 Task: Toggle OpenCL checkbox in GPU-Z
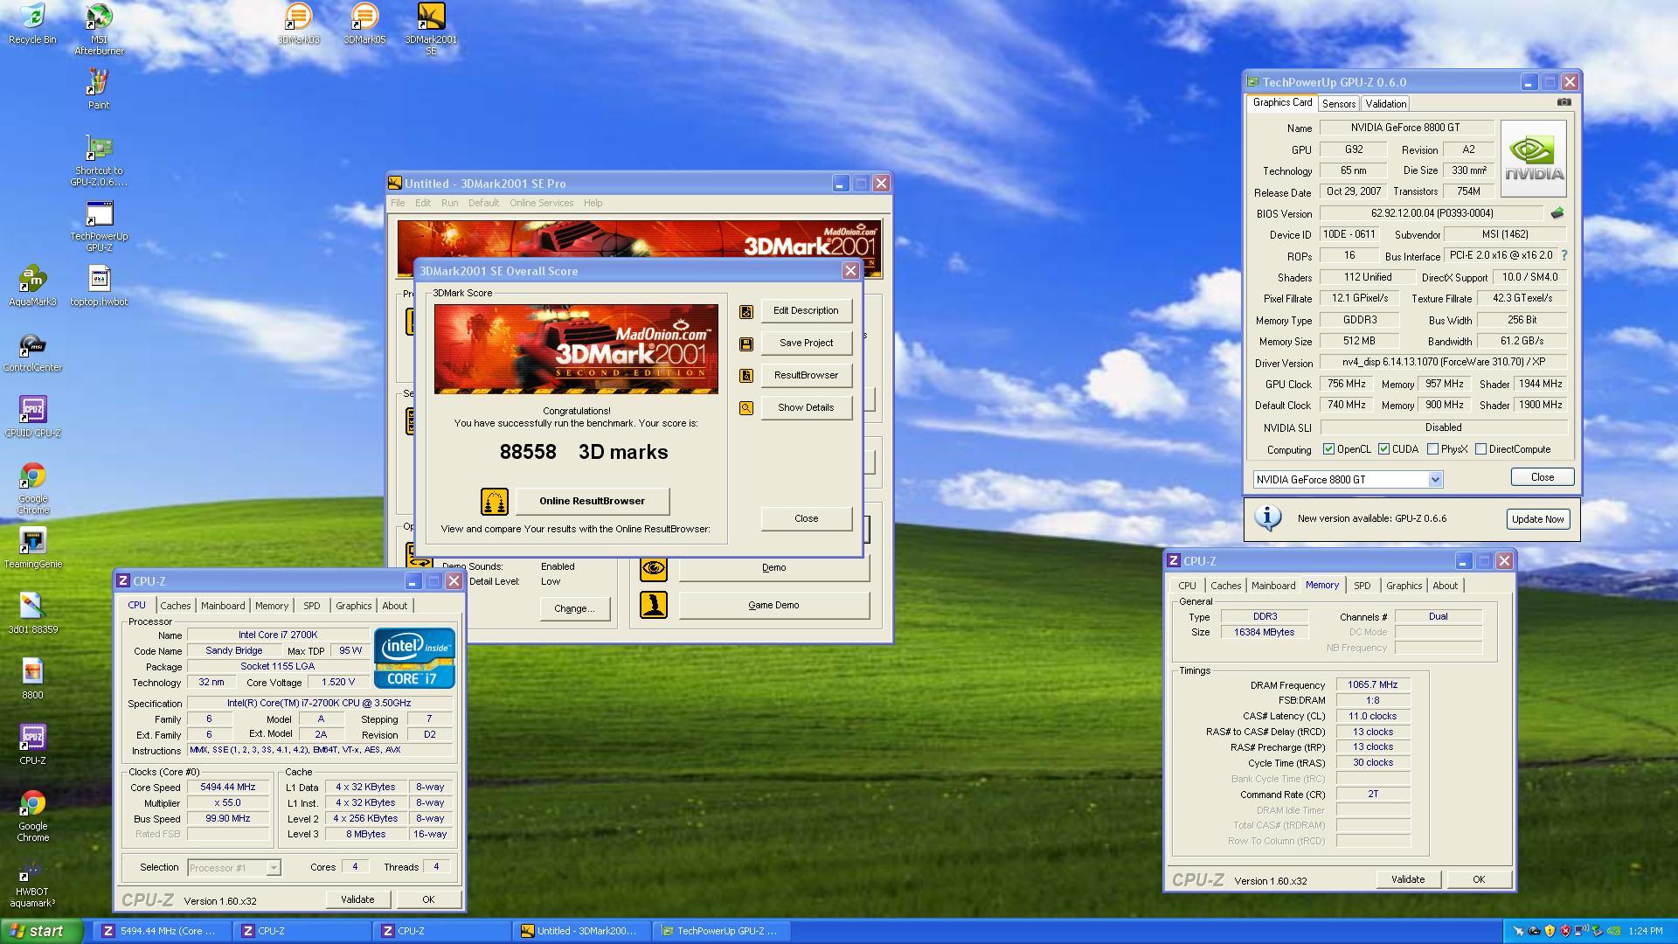(1329, 449)
